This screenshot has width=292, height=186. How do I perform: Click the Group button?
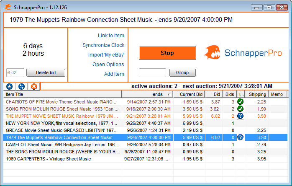click(182, 72)
